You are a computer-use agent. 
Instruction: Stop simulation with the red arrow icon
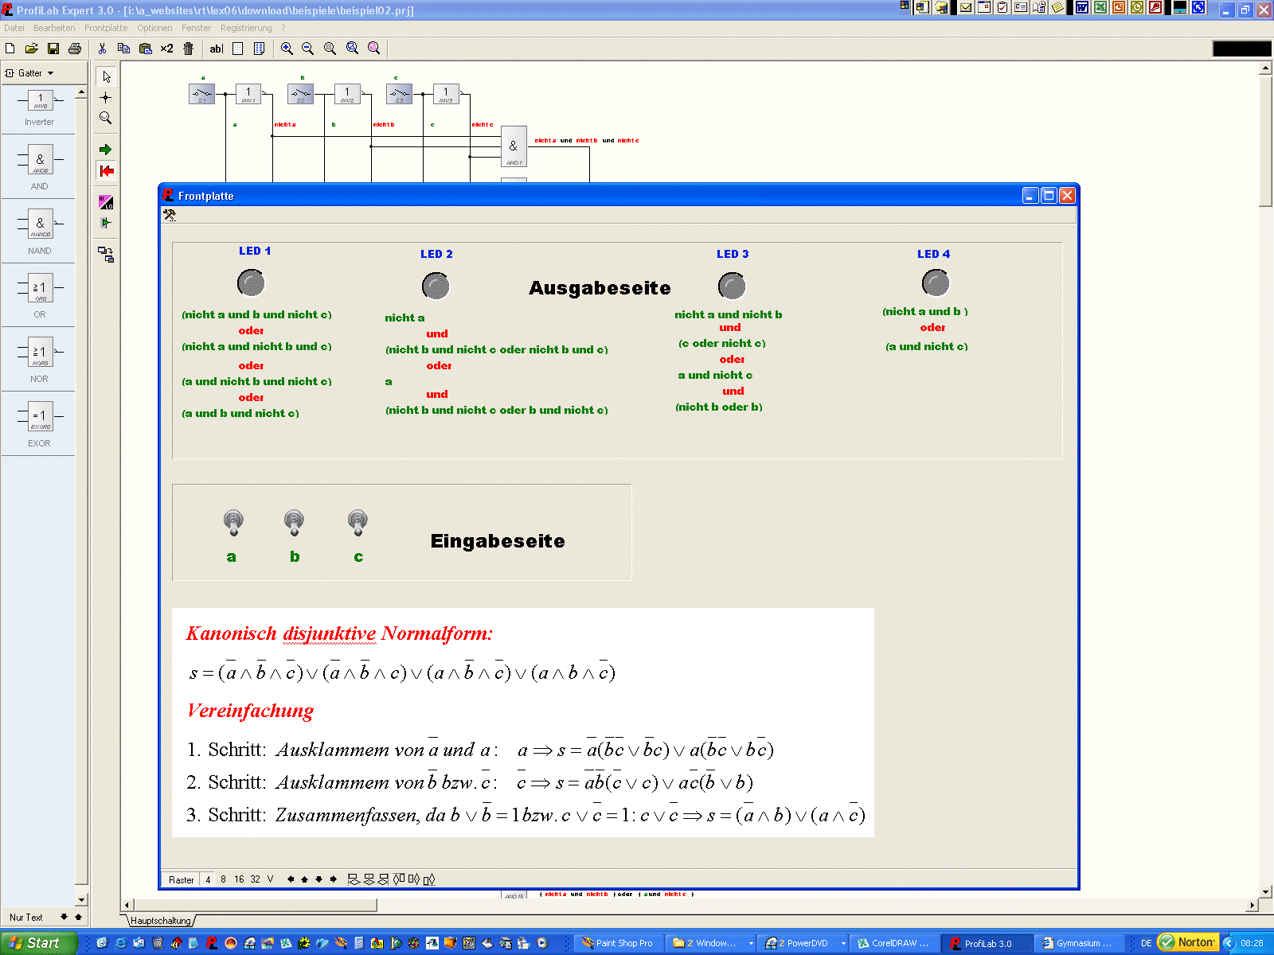[x=106, y=171]
